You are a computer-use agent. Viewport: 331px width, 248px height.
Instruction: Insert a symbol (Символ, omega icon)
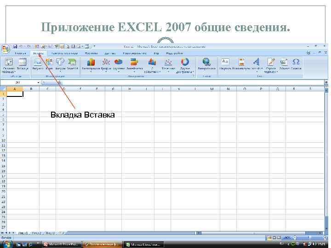[x=296, y=64]
